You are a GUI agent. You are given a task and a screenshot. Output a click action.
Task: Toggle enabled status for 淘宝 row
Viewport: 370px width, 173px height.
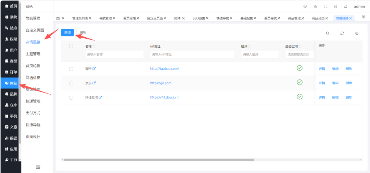click(300, 68)
